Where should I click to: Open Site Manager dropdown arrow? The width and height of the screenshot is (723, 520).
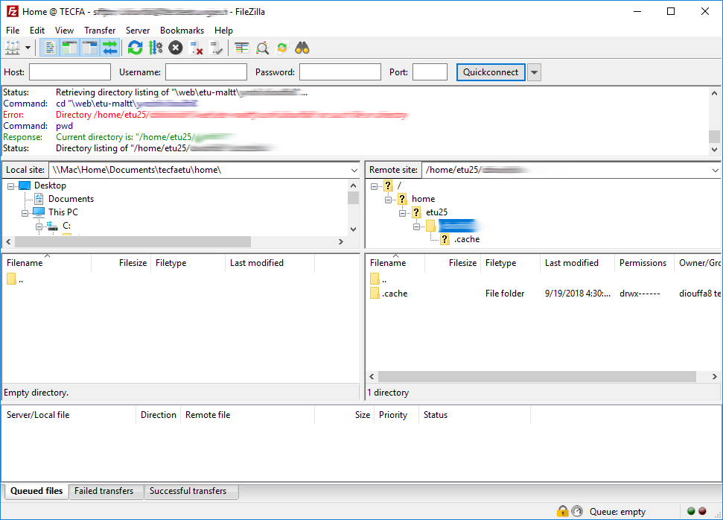click(28, 48)
